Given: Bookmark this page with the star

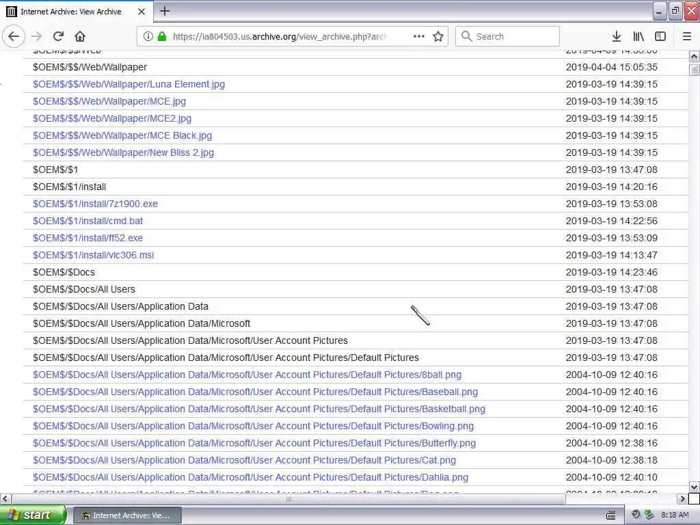Looking at the screenshot, I should point(438,36).
